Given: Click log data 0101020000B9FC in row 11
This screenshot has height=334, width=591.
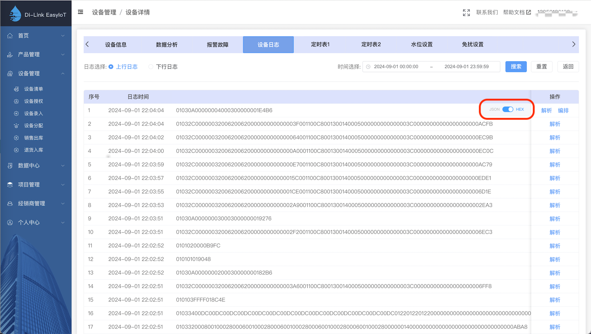Looking at the screenshot, I should 198,246.
